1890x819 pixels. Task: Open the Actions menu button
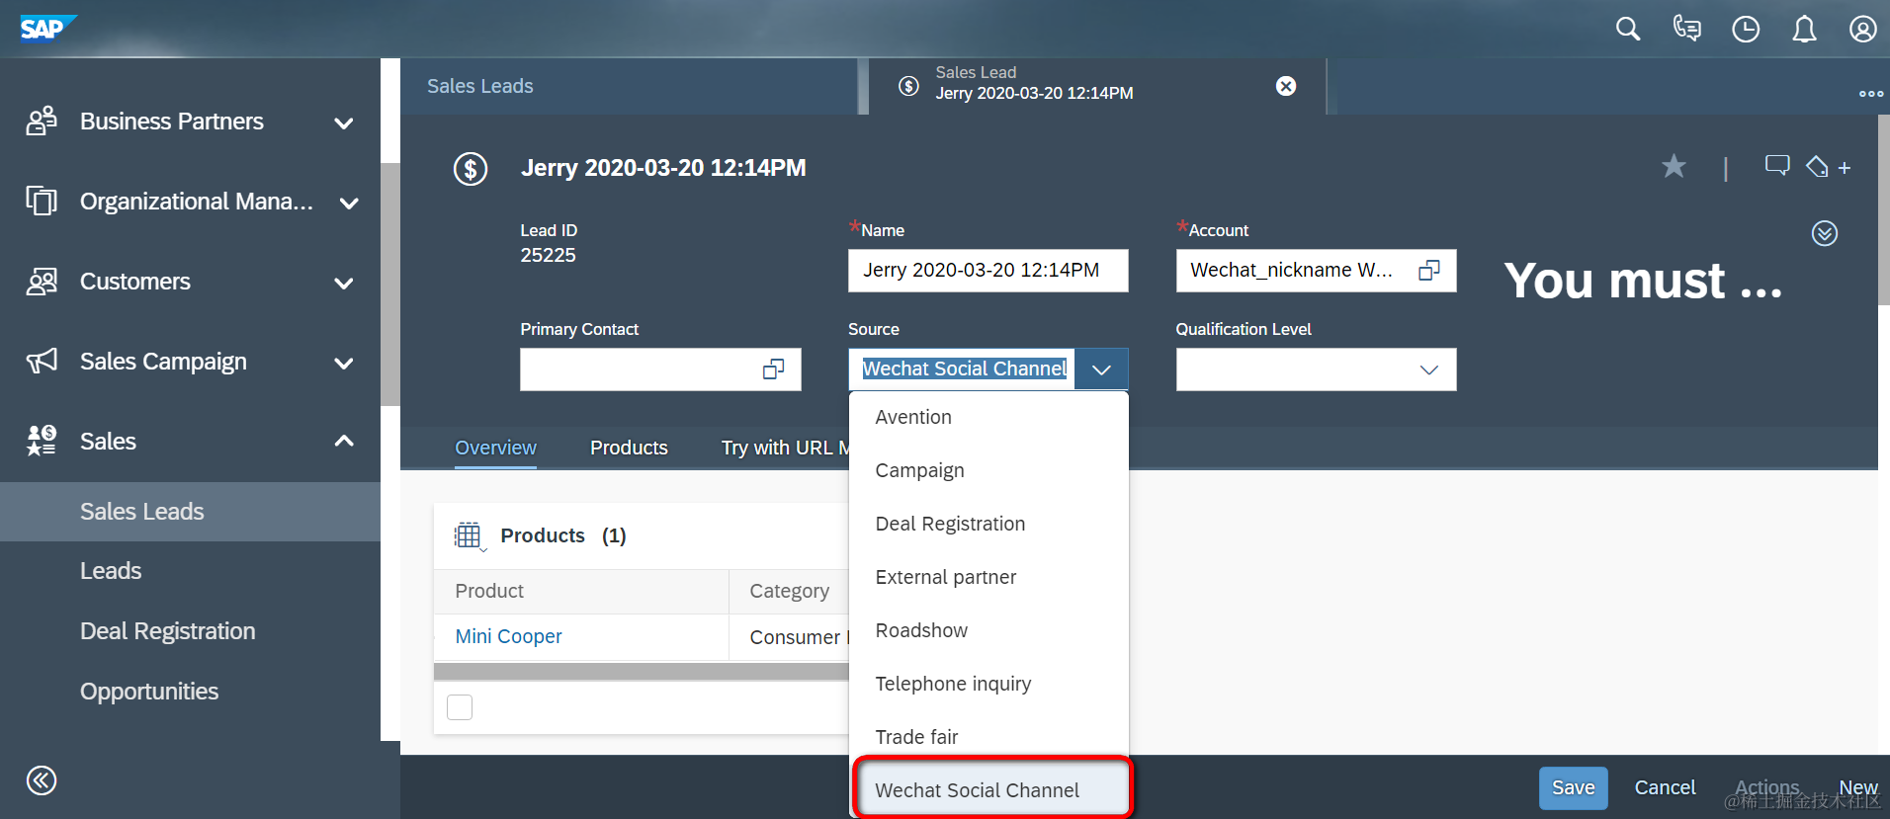click(1767, 787)
